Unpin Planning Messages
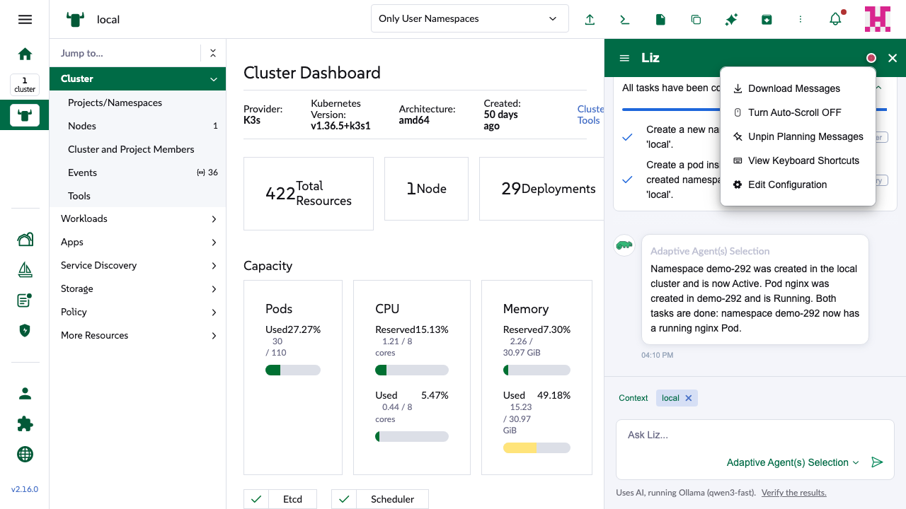The height and width of the screenshot is (509, 906). point(798,136)
